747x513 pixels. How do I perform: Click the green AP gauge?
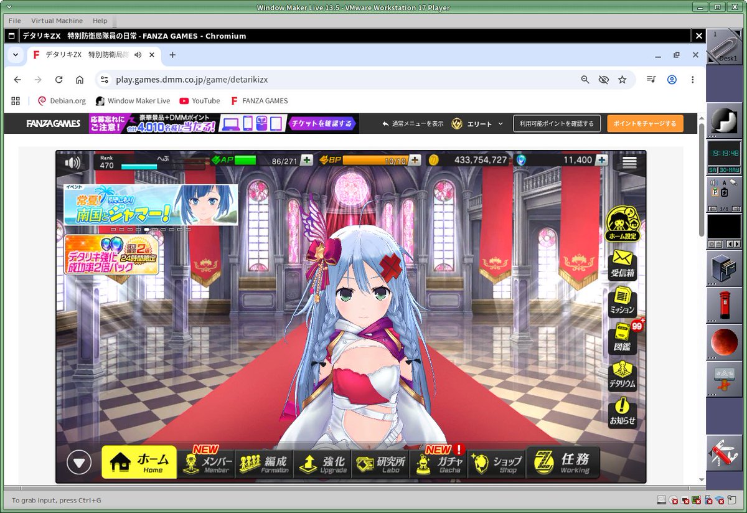coord(245,161)
